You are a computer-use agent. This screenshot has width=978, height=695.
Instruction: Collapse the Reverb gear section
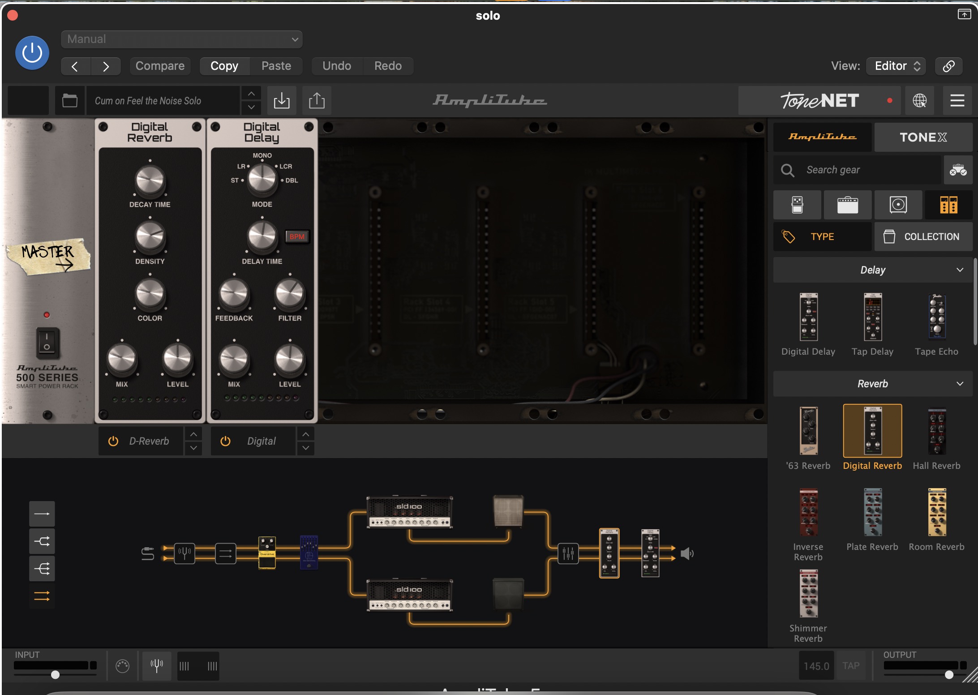[960, 384]
